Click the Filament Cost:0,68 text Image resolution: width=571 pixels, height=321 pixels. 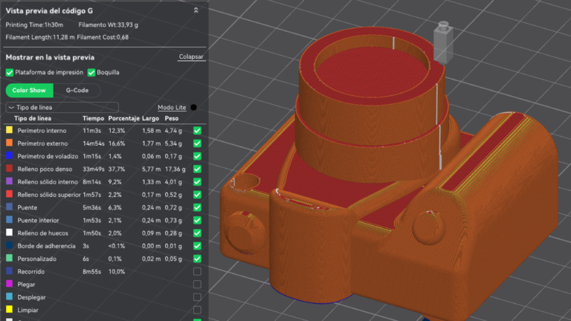[103, 37]
